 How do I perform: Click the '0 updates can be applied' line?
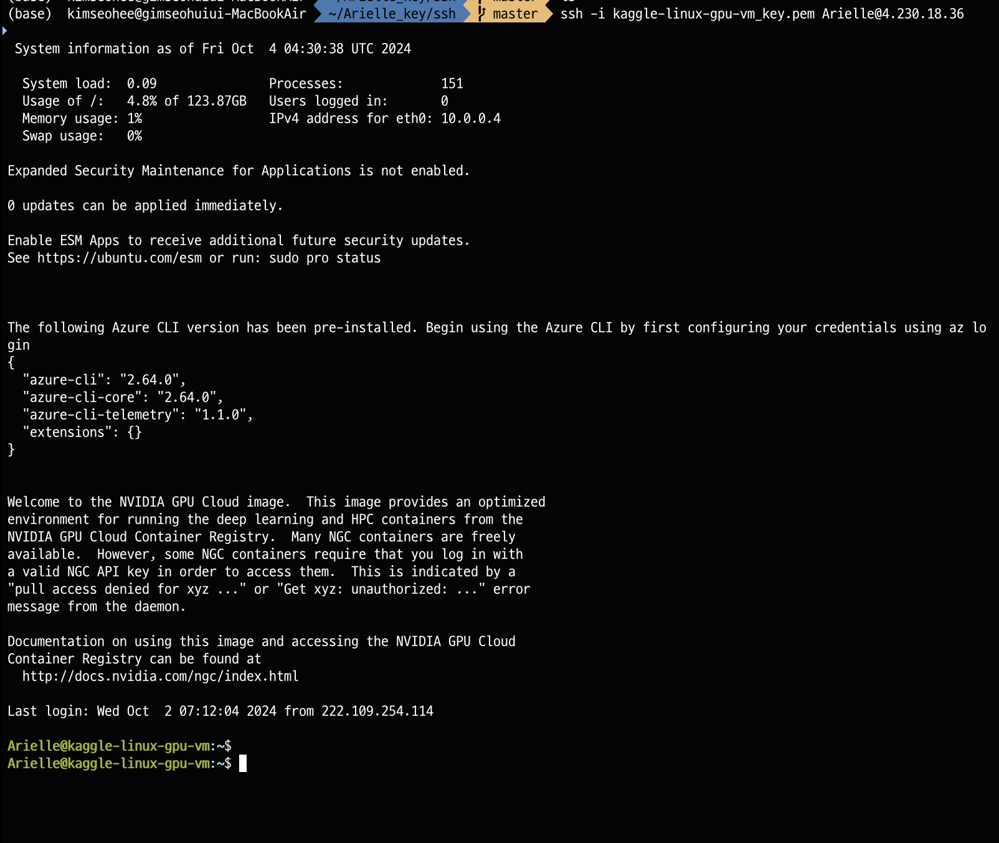coord(145,205)
